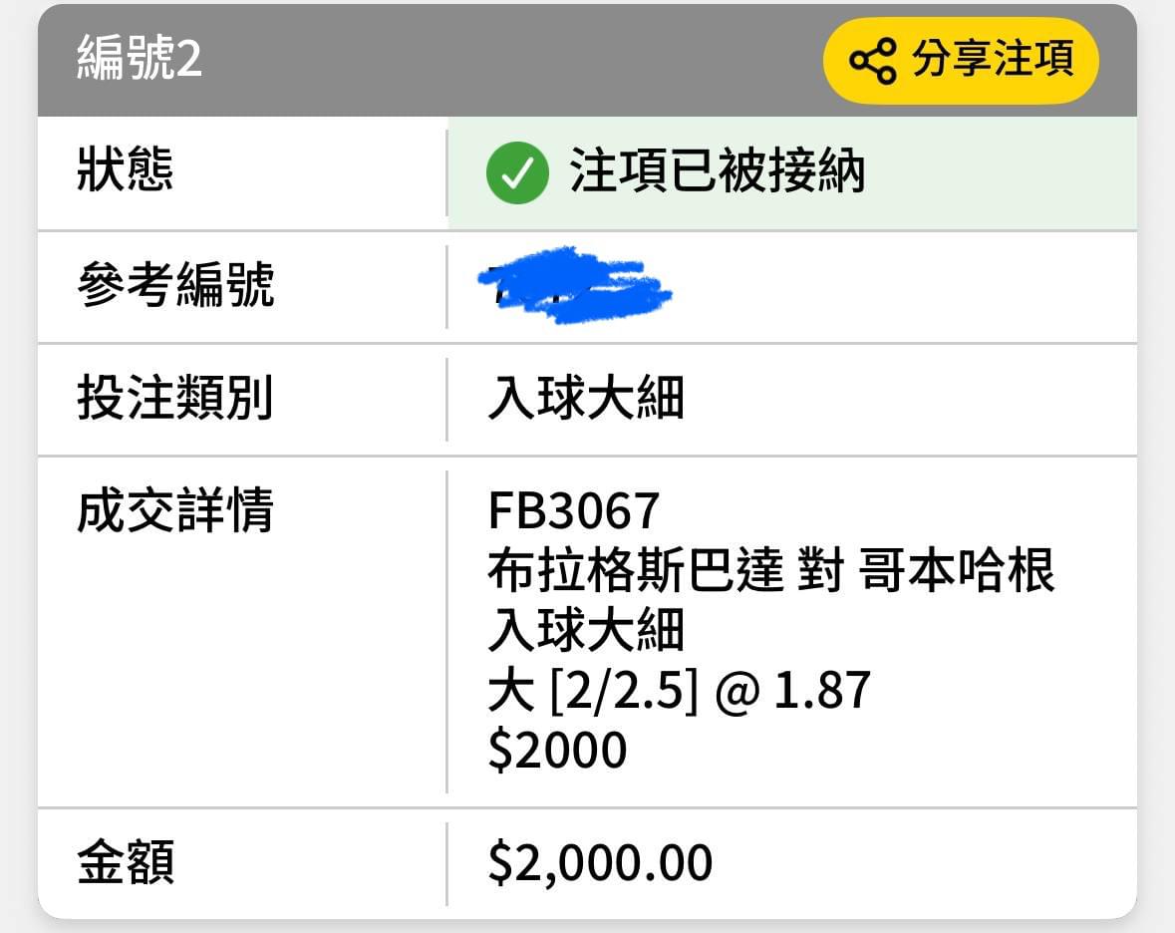Click odds line 大 [2/2.5] @ 1.87

pyautogui.click(x=679, y=690)
